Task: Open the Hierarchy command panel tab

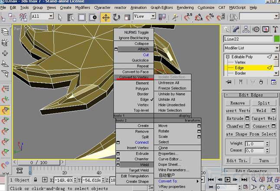Action: coord(246,29)
